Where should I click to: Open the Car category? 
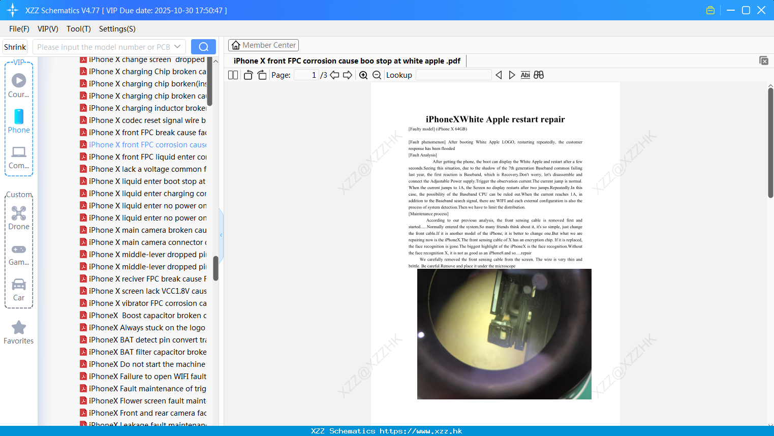[x=19, y=290]
